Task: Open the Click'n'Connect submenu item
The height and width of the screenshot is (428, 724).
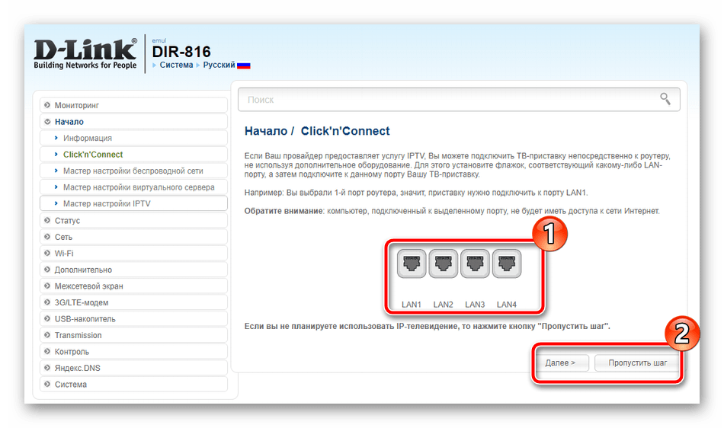Action: pos(134,155)
